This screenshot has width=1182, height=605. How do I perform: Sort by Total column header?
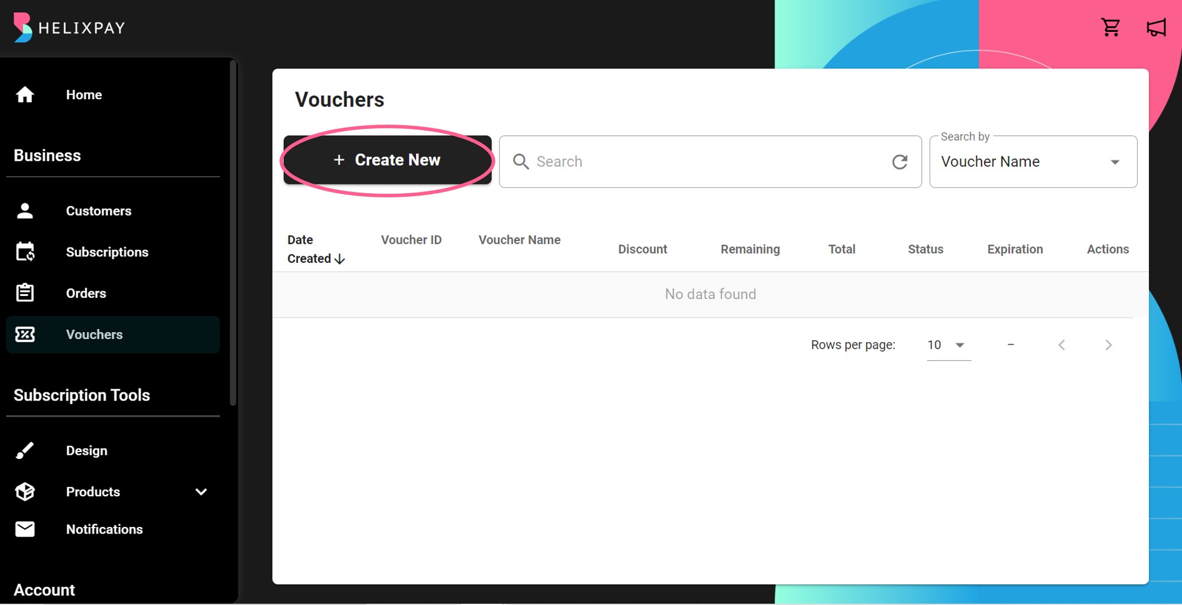tap(842, 249)
